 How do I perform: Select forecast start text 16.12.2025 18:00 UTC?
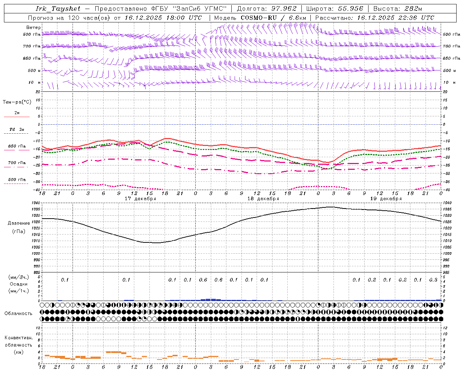[x=163, y=18]
